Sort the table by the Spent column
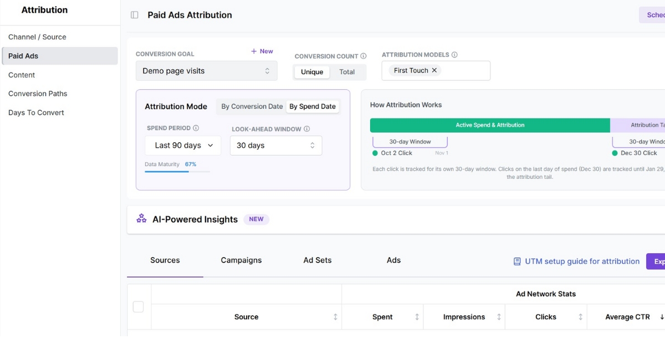Image resolution: width=665 pixels, height=349 pixels. (x=417, y=316)
